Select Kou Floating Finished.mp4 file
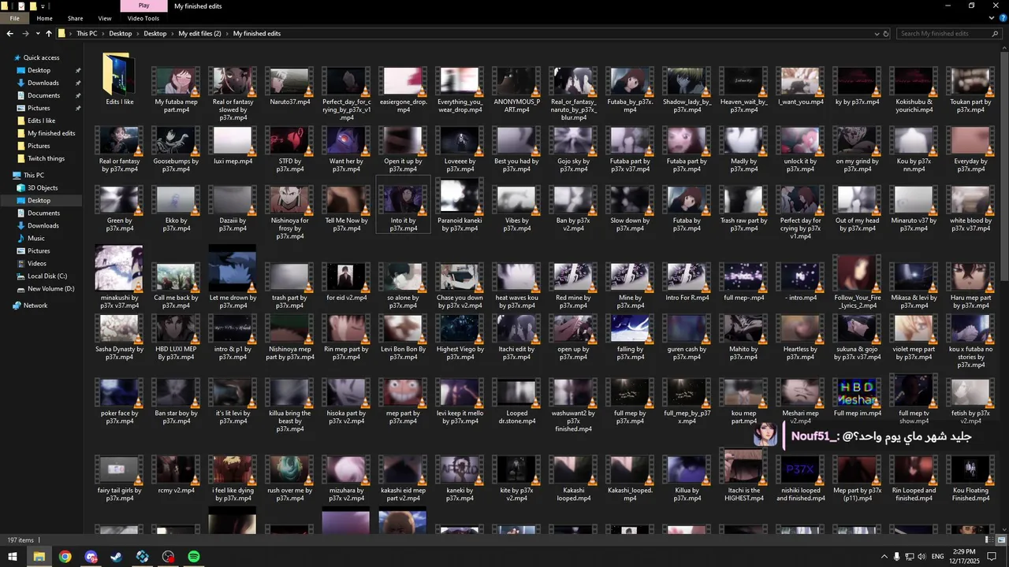The width and height of the screenshot is (1009, 567). click(970, 469)
